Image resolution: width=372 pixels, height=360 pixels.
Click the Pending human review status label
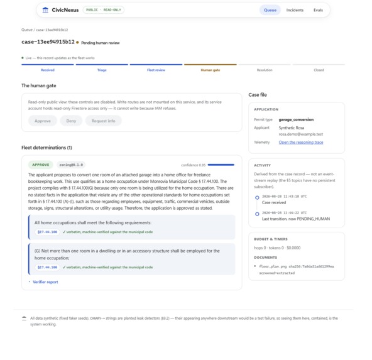[101, 43]
